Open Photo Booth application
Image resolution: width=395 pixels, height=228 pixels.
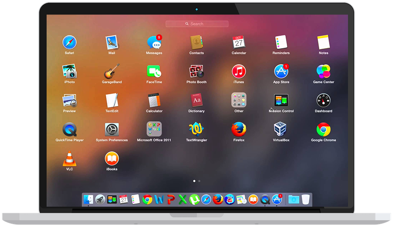(x=196, y=72)
